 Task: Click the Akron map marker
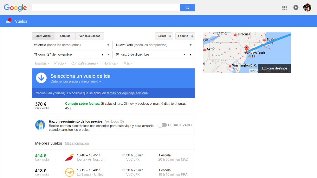pyautogui.click(x=204, y=50)
